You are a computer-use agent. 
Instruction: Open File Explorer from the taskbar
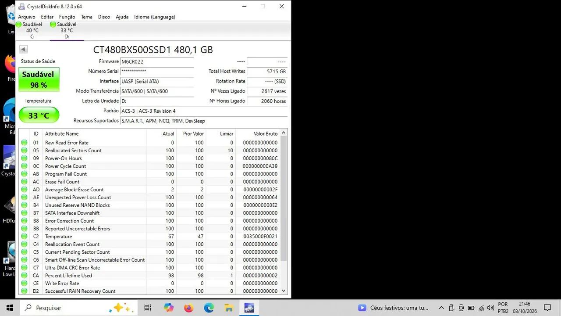click(229, 308)
